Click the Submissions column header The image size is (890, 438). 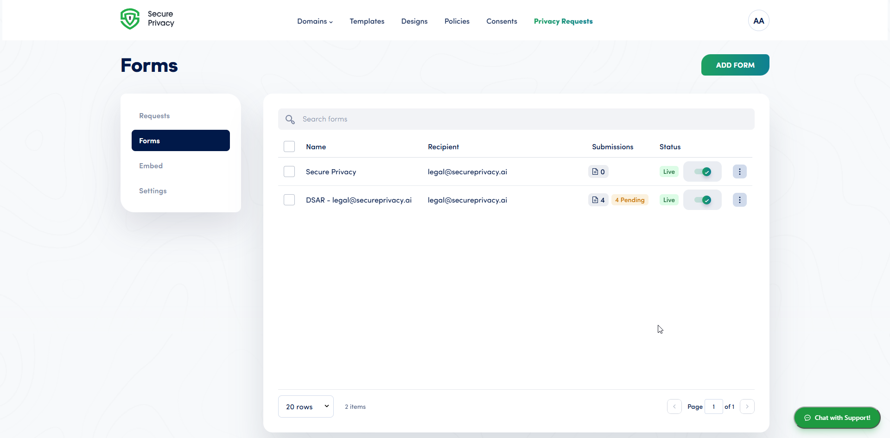pyautogui.click(x=613, y=147)
